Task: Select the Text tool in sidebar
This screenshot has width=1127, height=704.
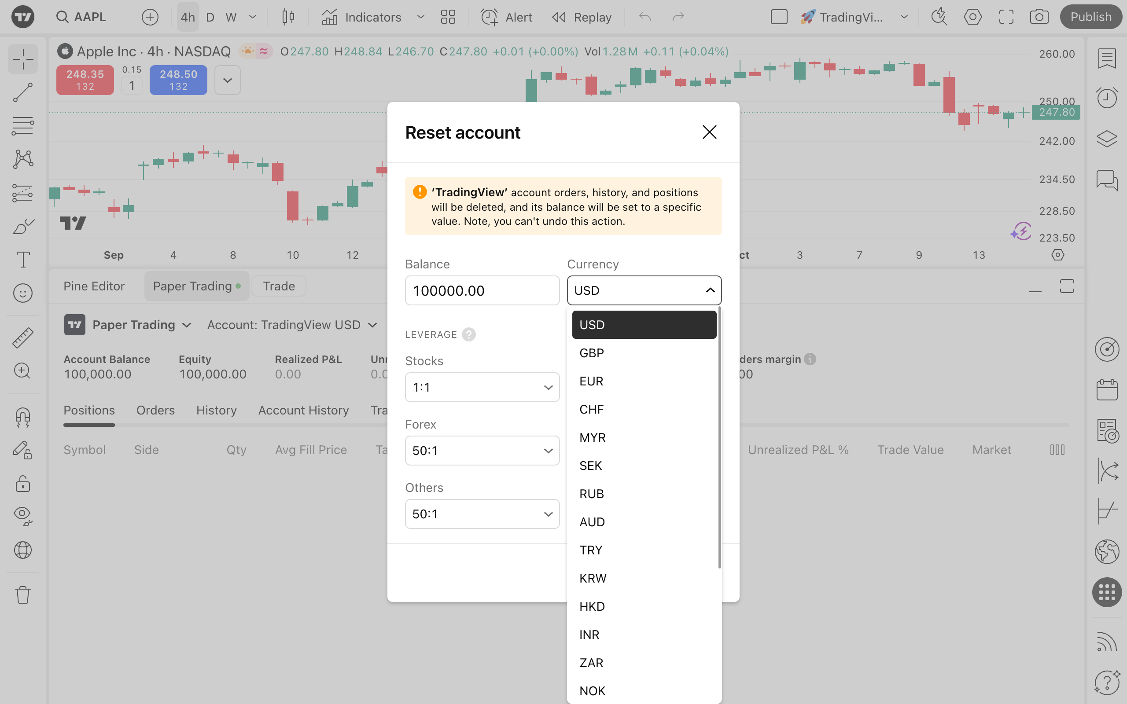Action: tap(22, 259)
